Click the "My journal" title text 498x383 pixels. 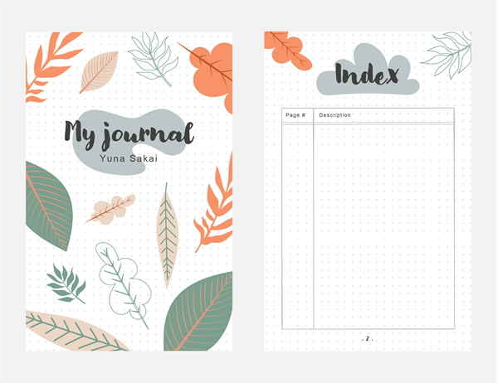coord(129,133)
